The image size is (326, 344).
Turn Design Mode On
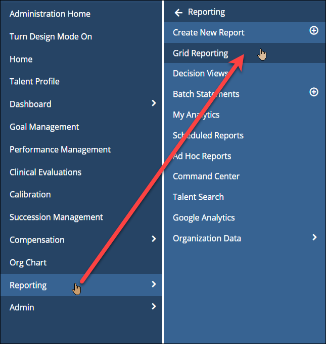coord(51,37)
